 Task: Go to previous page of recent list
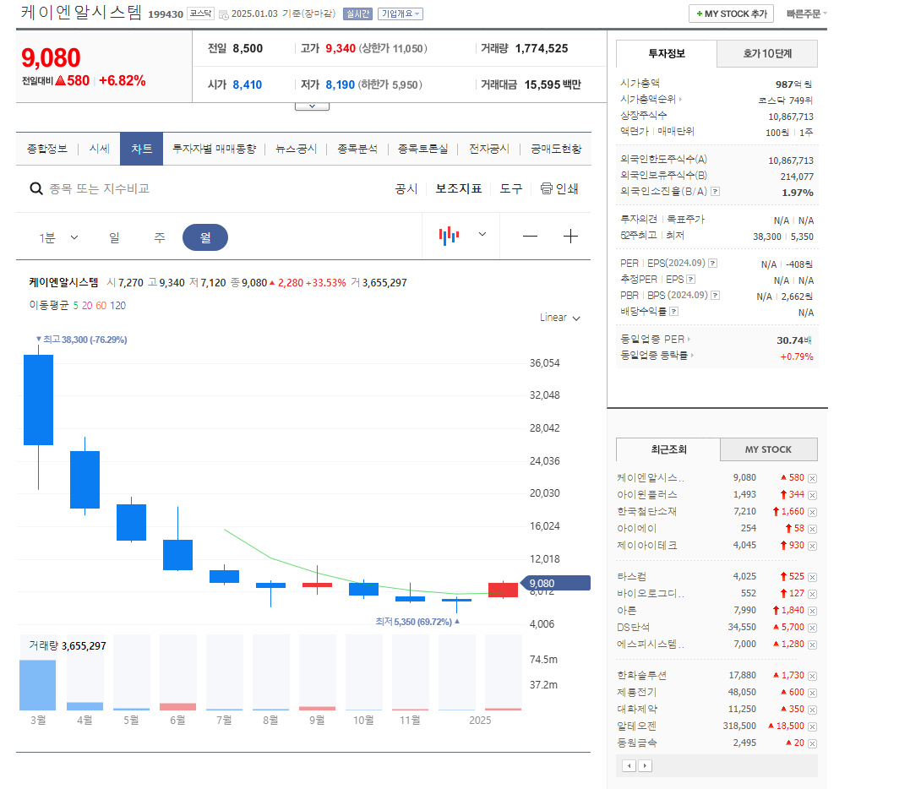[629, 765]
